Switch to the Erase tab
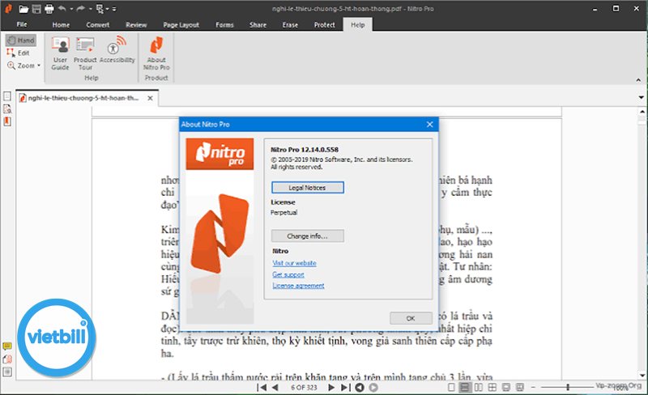The height and width of the screenshot is (395, 648). click(290, 25)
